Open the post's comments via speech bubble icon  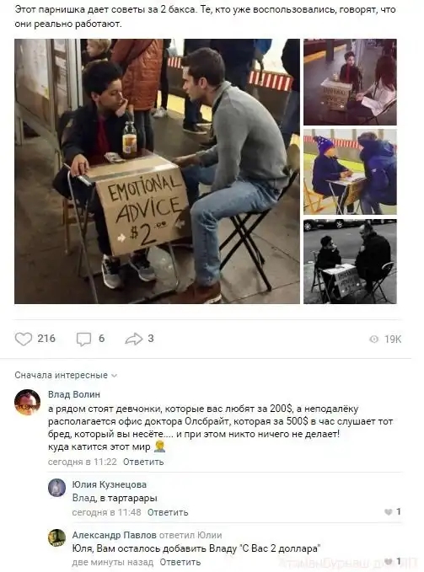[83, 339]
